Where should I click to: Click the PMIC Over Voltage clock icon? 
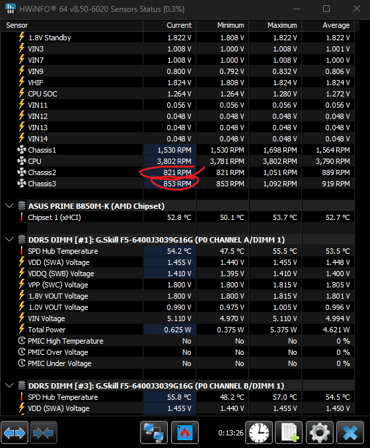coord(22,352)
